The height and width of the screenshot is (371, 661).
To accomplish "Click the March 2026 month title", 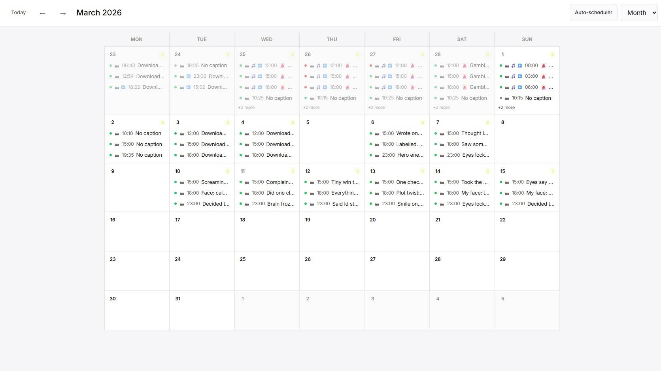I will tap(99, 13).
